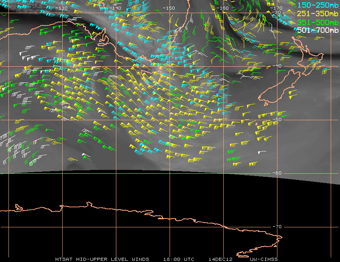Click the -130 longitude label

point(61,8)
